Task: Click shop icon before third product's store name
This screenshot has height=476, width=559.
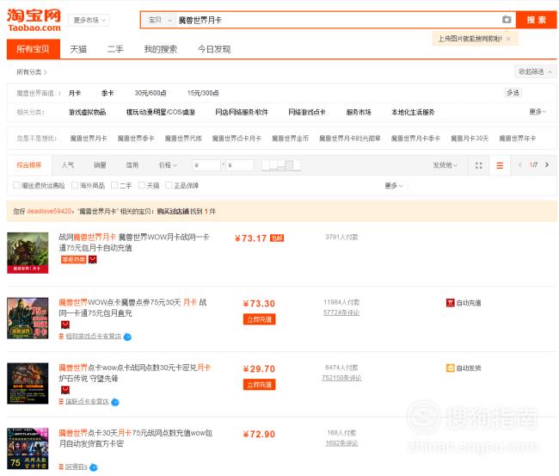Action: (x=61, y=401)
